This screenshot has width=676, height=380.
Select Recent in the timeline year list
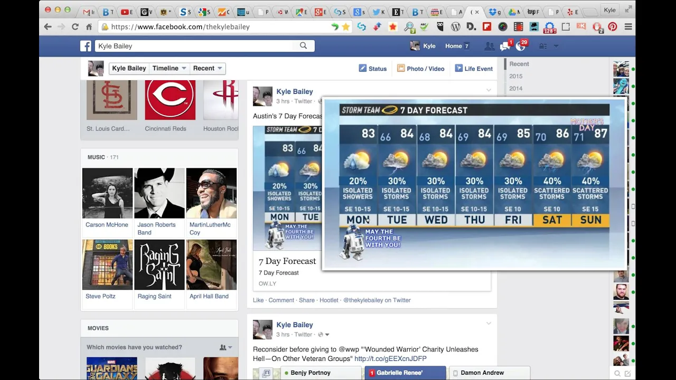(519, 64)
